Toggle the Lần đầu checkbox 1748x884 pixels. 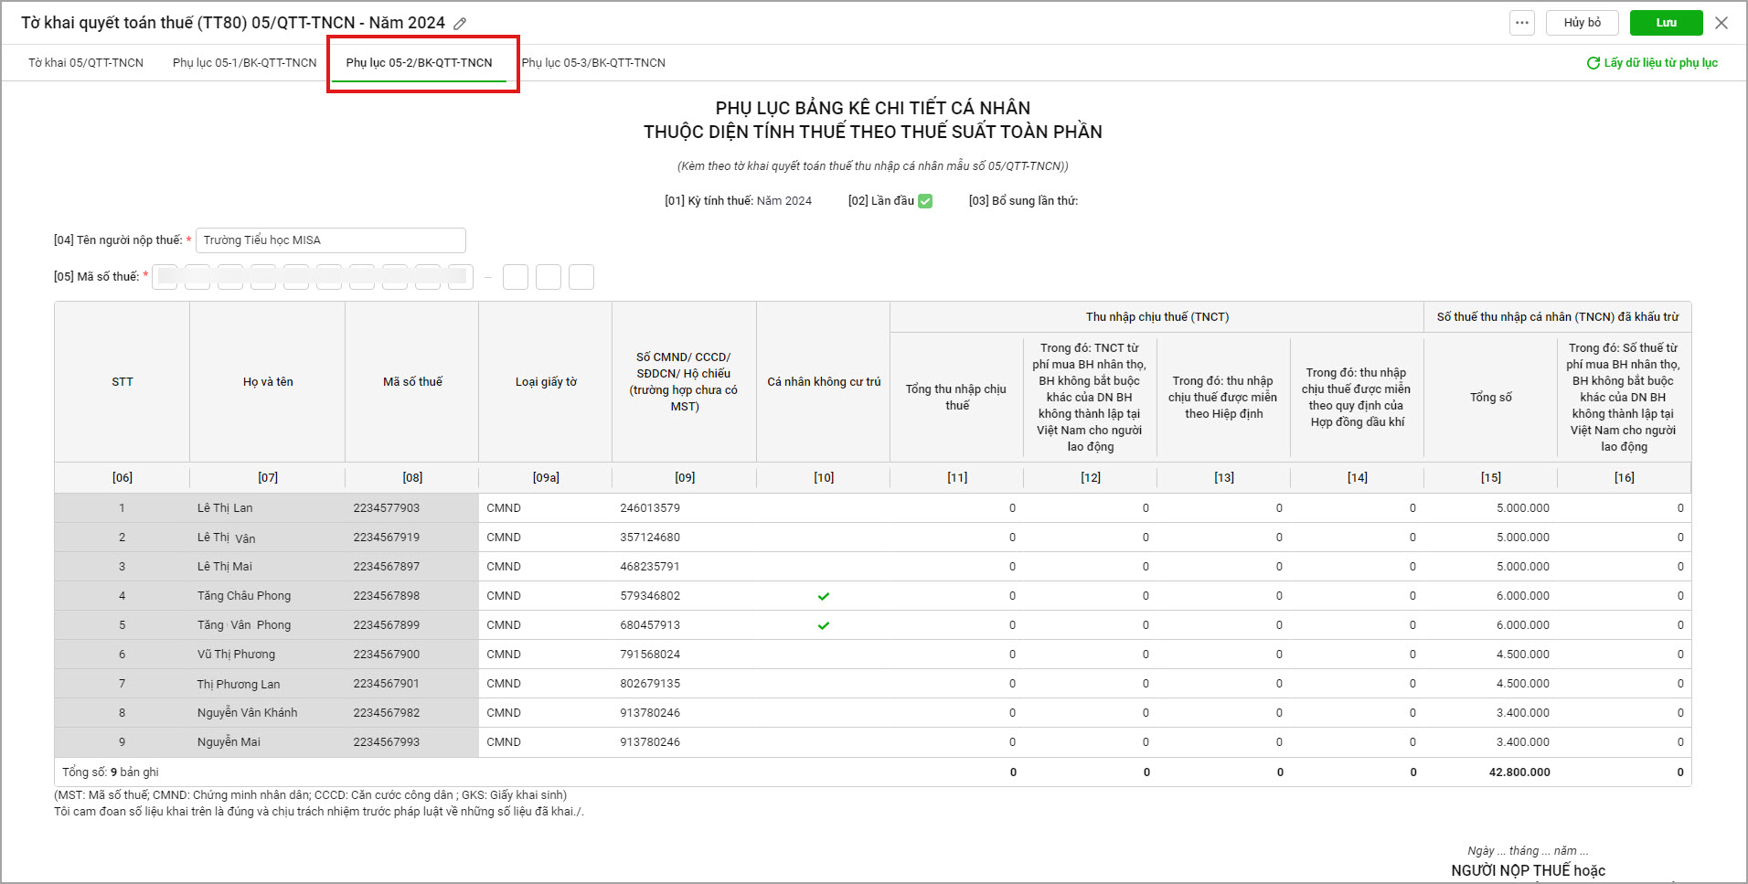point(925,201)
